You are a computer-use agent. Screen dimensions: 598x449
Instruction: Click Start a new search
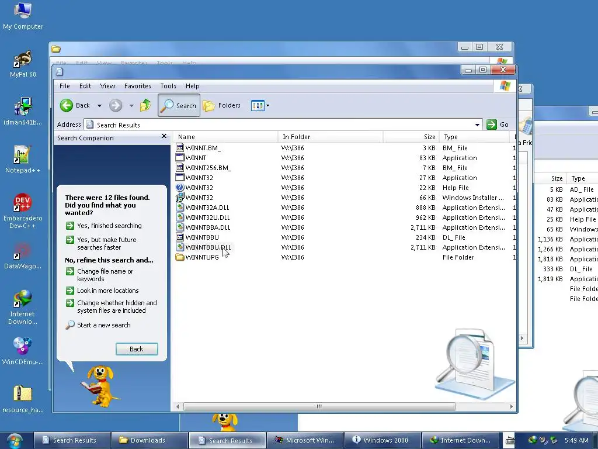[98, 325]
